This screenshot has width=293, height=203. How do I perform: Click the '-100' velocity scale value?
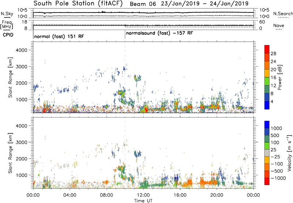pos(277,164)
